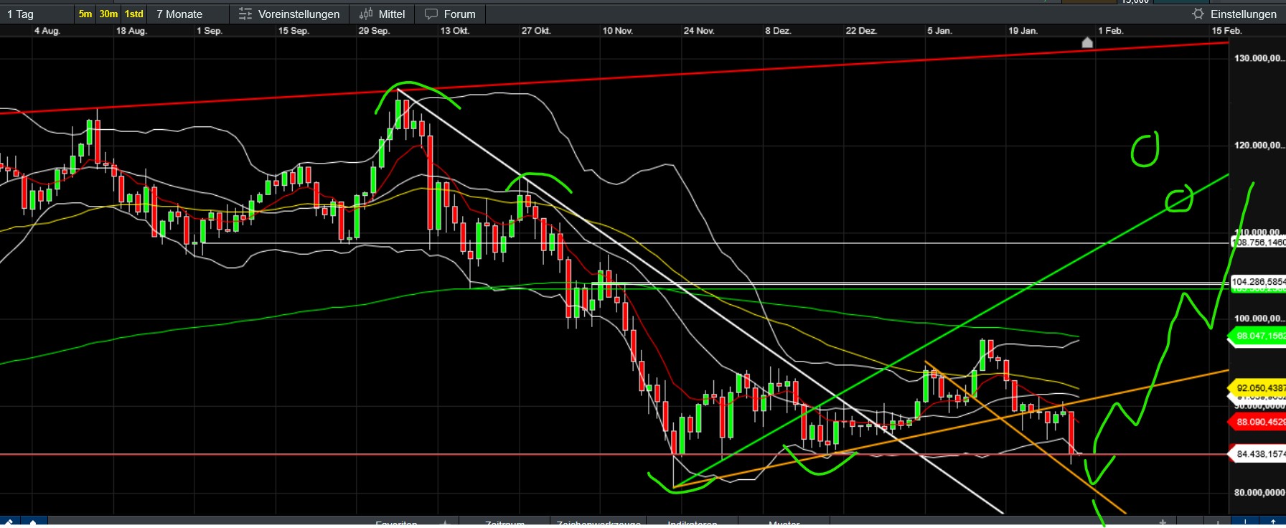Viewport: 1286px width, 528px height.
Task: Open the 7 Monate period dropdown
Action: tap(179, 14)
